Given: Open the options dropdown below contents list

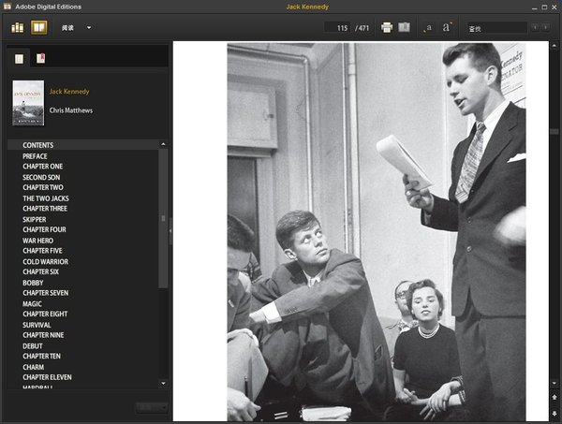Looking at the screenshot, I should point(152,407).
